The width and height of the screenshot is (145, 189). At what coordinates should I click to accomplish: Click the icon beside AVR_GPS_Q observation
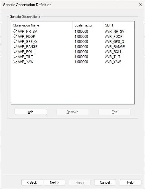click(15, 42)
